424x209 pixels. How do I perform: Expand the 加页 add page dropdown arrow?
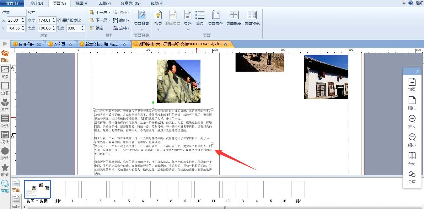[x=158, y=30]
